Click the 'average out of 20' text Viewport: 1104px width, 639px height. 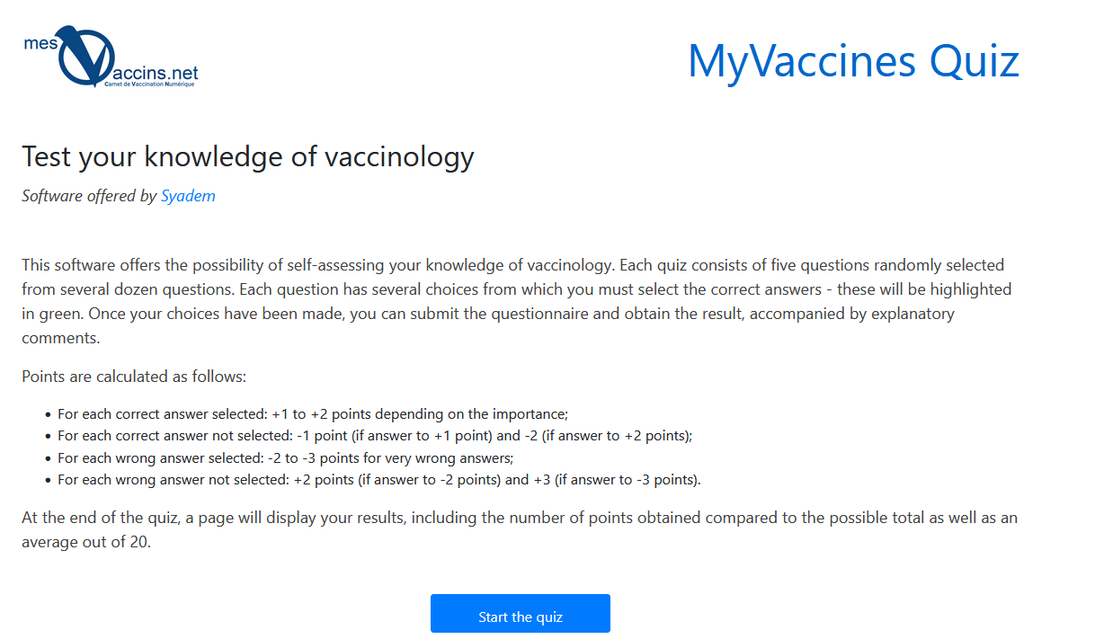tap(85, 543)
